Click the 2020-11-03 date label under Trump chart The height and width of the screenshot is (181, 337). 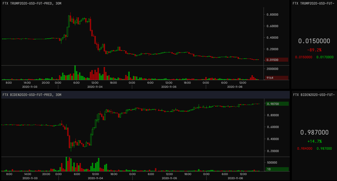point(29,87)
